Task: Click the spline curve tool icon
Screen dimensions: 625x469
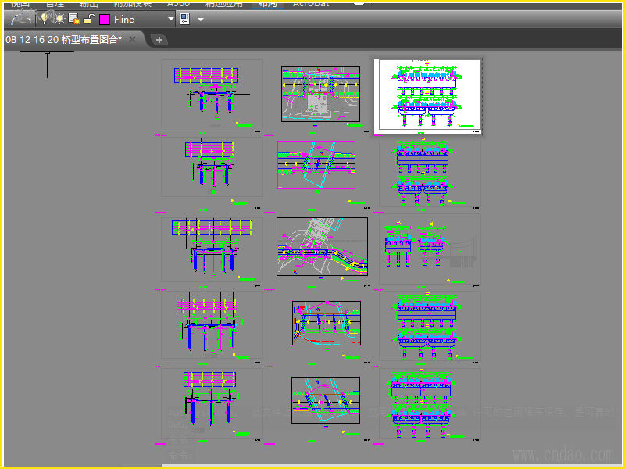Action: pos(18,18)
